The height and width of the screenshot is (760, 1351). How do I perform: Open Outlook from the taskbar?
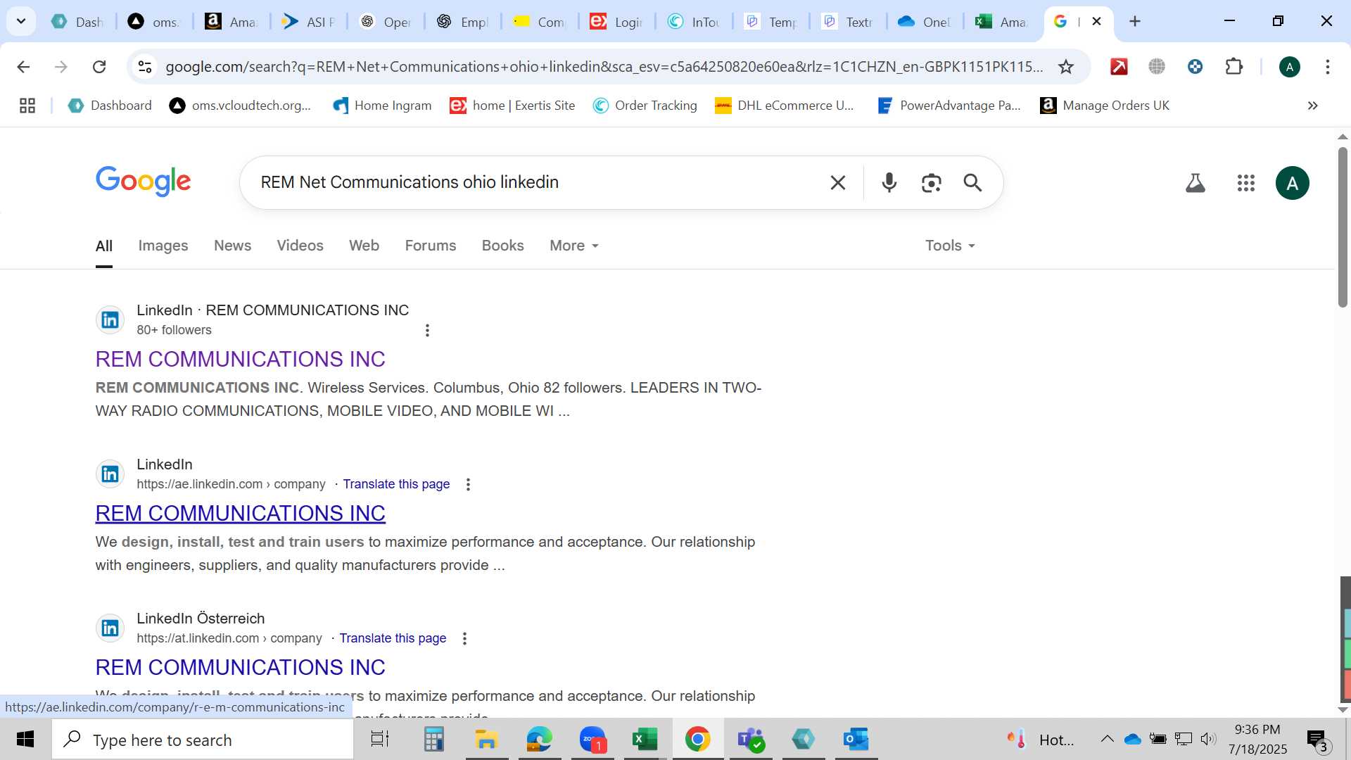[x=856, y=740]
